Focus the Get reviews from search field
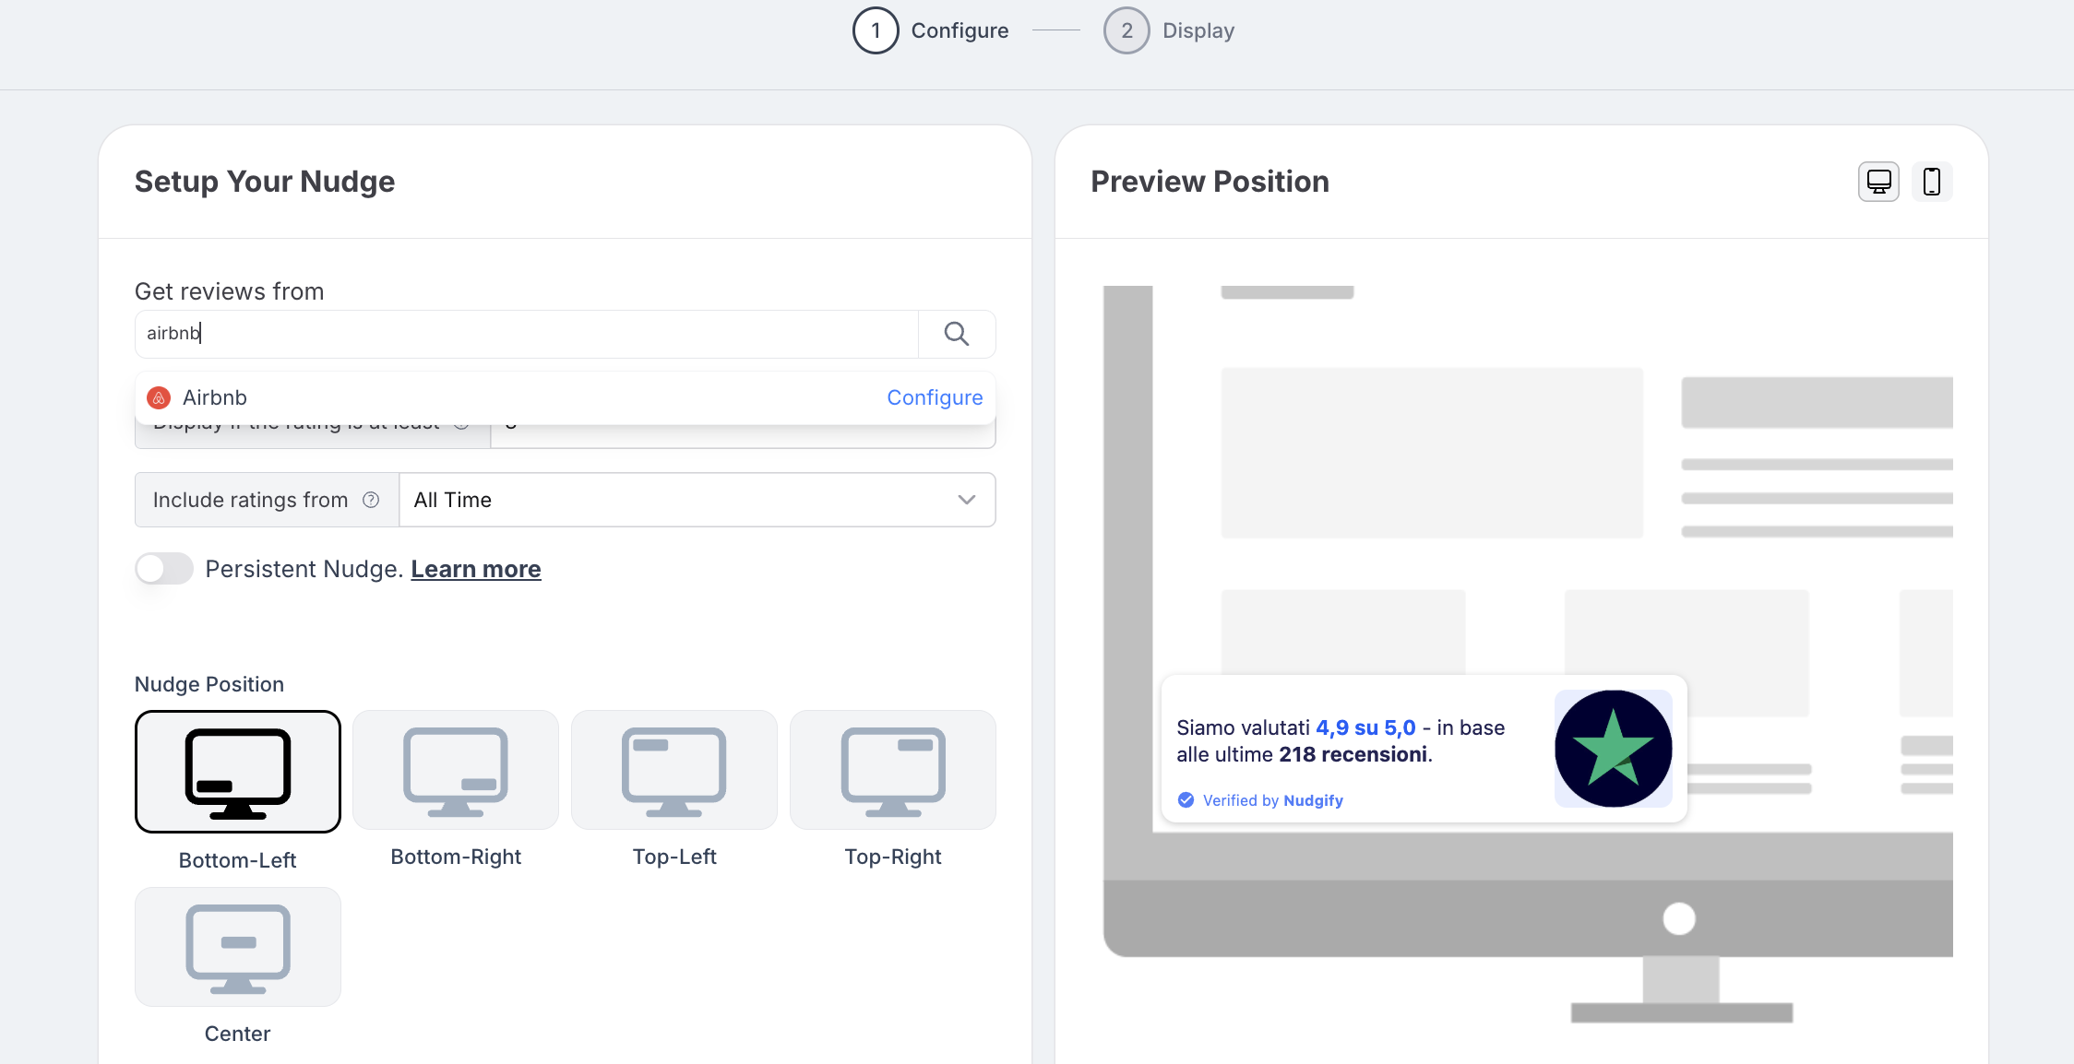Viewport: 2074px width, 1064px height. pos(526,334)
